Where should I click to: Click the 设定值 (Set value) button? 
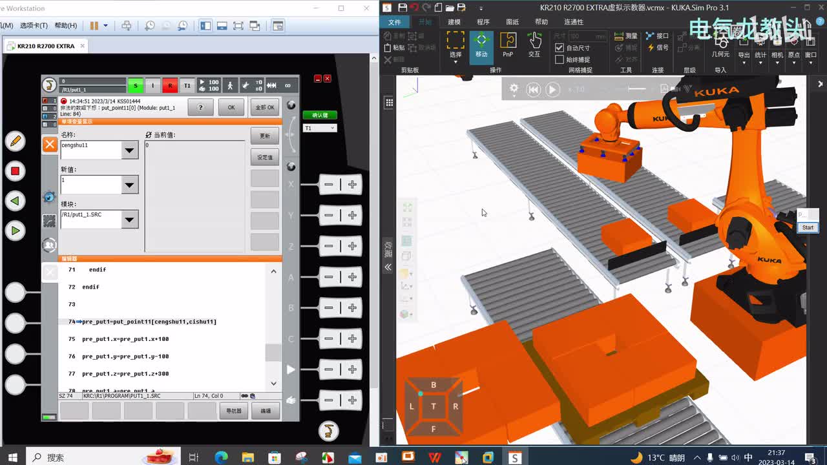click(265, 157)
